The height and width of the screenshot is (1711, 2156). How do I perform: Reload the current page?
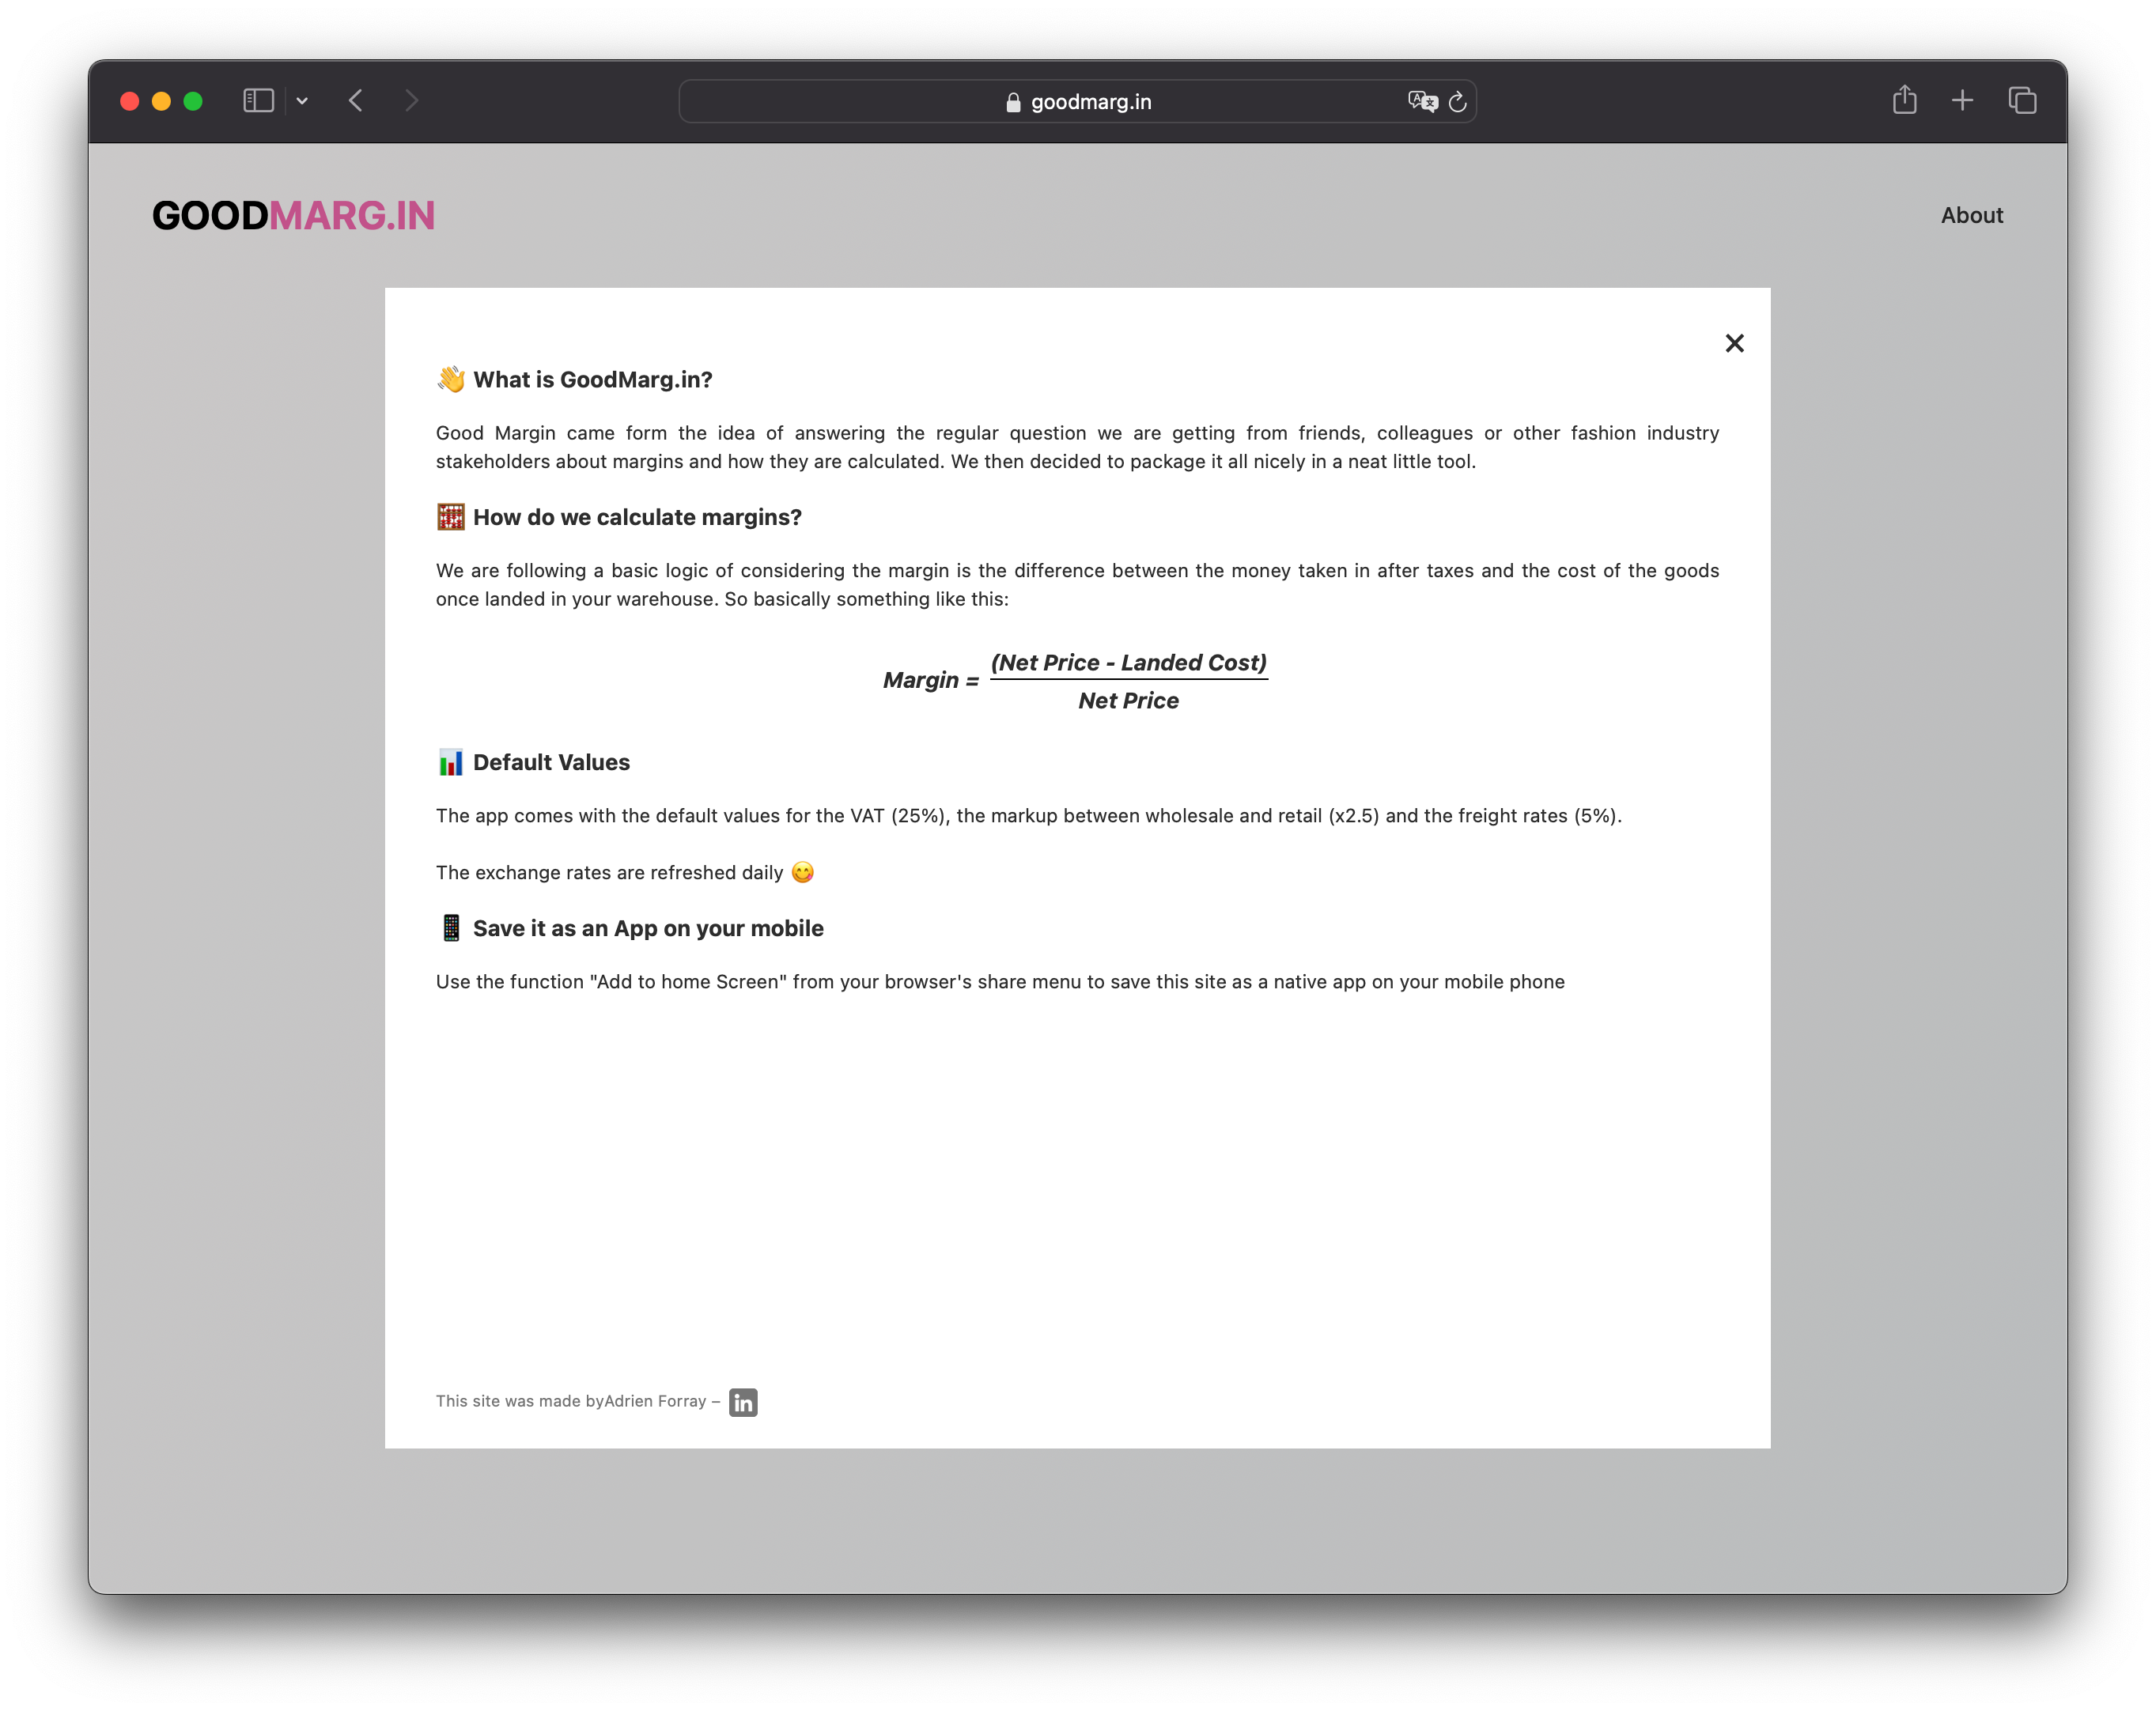pos(1458,101)
